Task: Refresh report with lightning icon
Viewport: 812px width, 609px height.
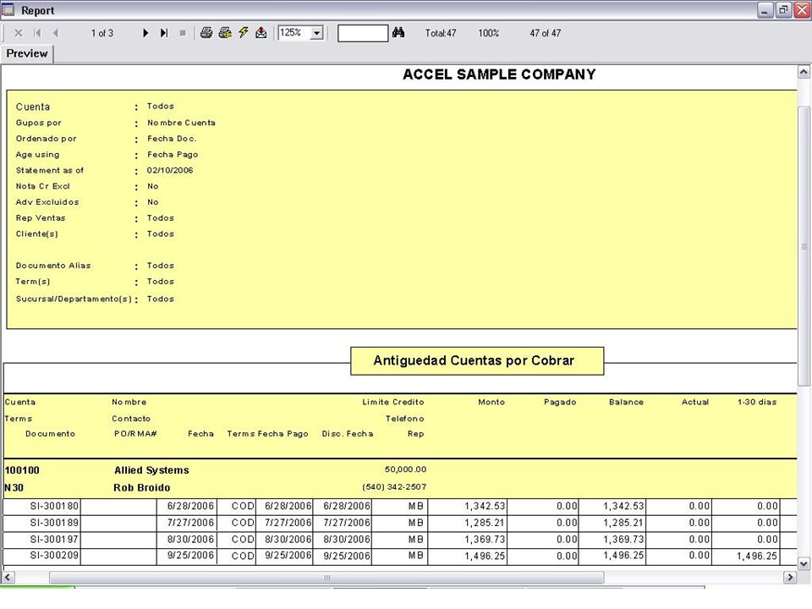Action: pyautogui.click(x=244, y=33)
